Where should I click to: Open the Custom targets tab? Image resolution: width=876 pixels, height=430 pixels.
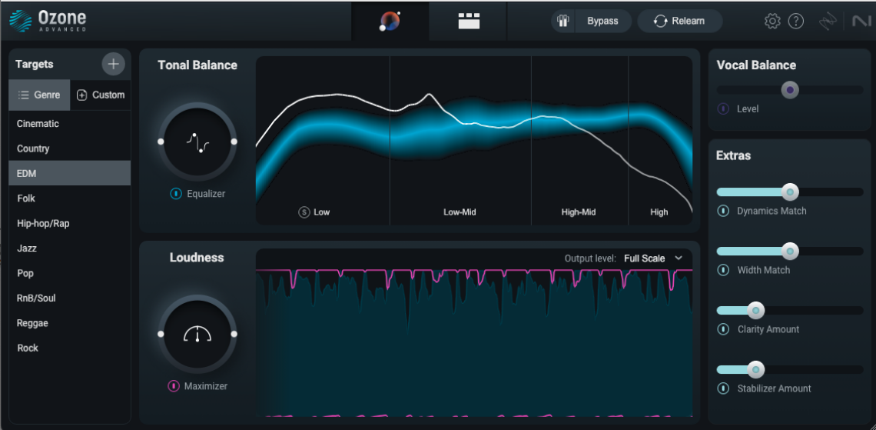tap(101, 95)
